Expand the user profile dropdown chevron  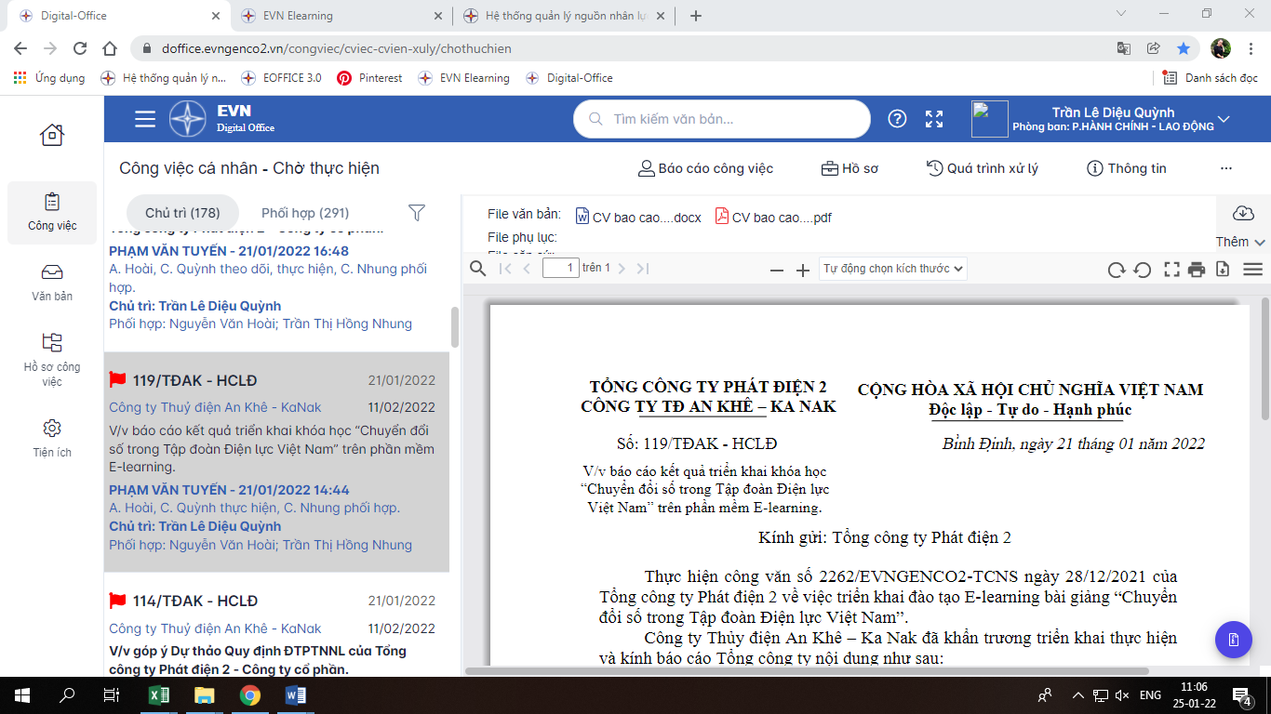(1224, 119)
